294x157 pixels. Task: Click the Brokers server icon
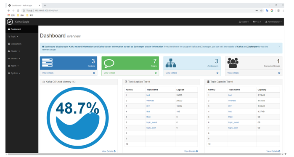tap(47, 63)
